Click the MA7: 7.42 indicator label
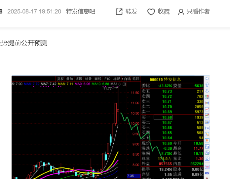230x179 pixels. click(48, 84)
